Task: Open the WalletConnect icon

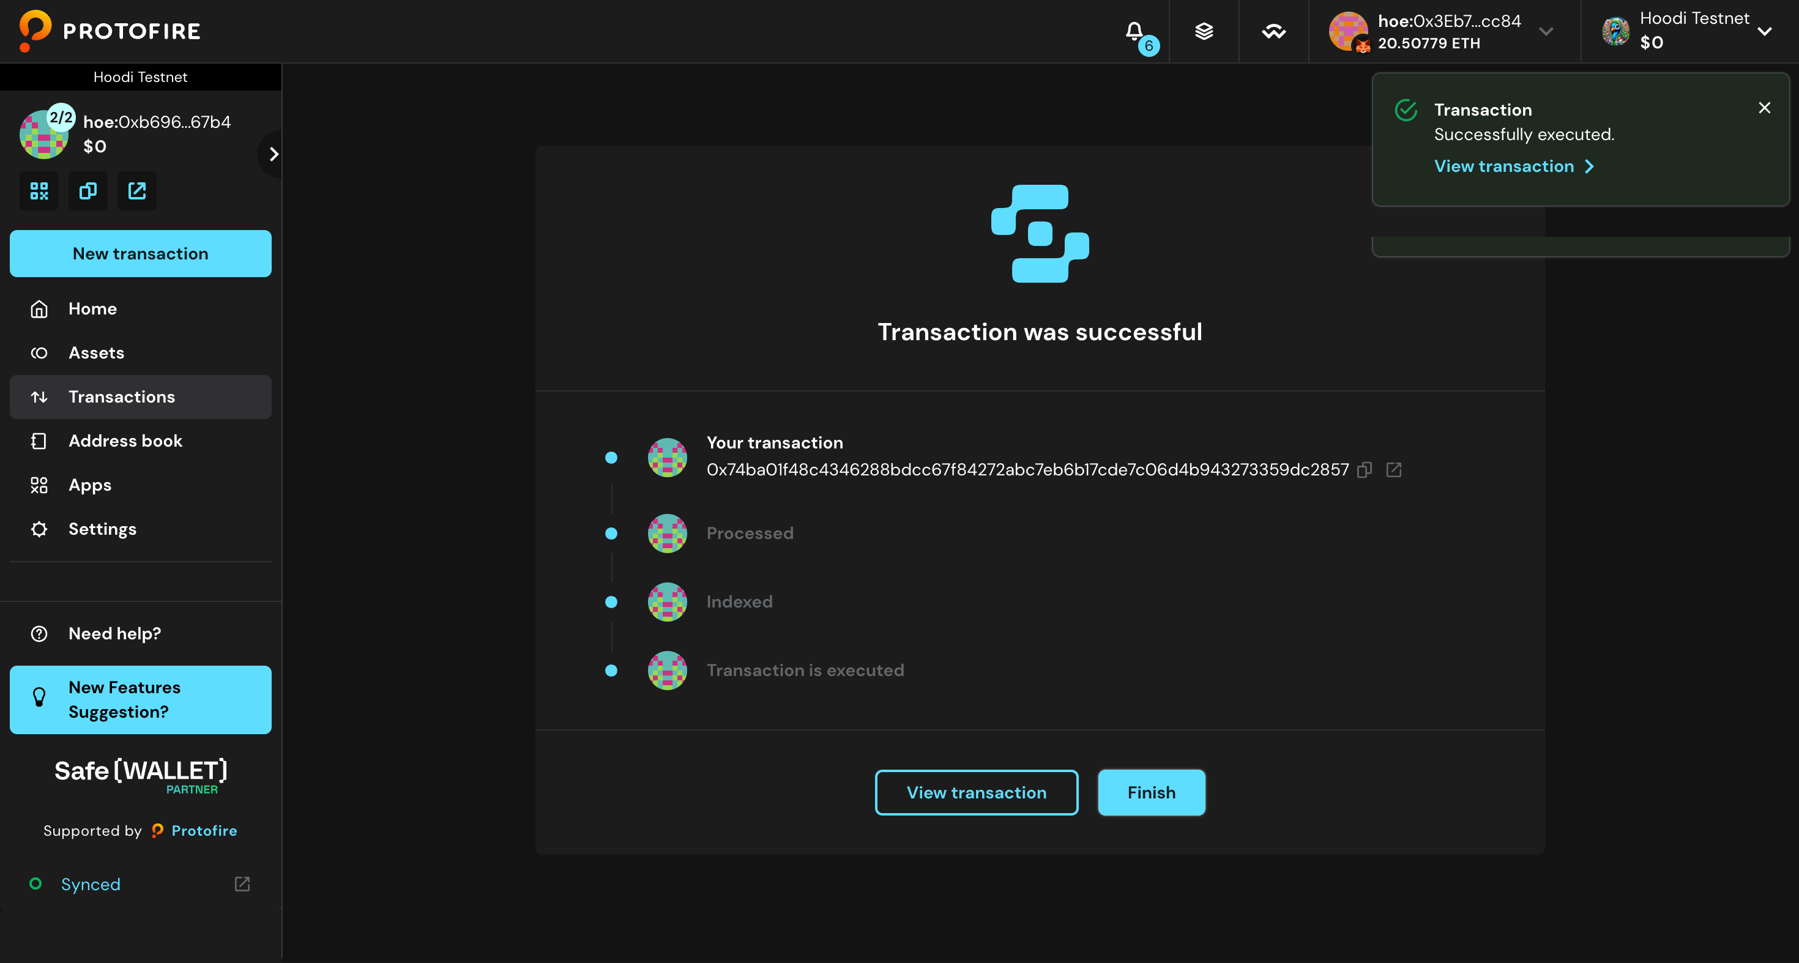Action: 1273,31
